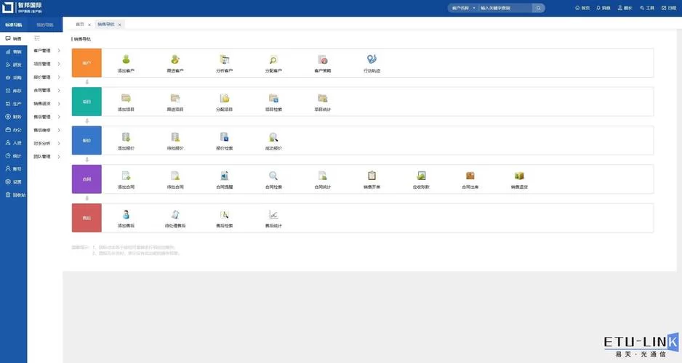Click the purple 合同 stage block
This screenshot has height=363, width=682.
tap(87, 179)
